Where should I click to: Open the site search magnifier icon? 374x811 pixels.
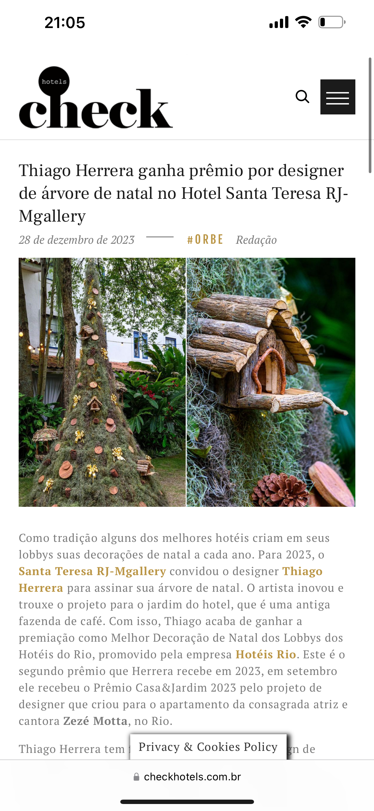(x=302, y=97)
